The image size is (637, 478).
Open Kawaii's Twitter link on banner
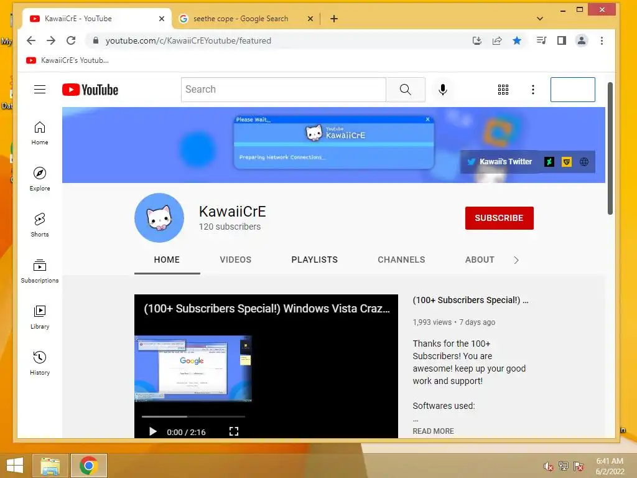coord(500,162)
